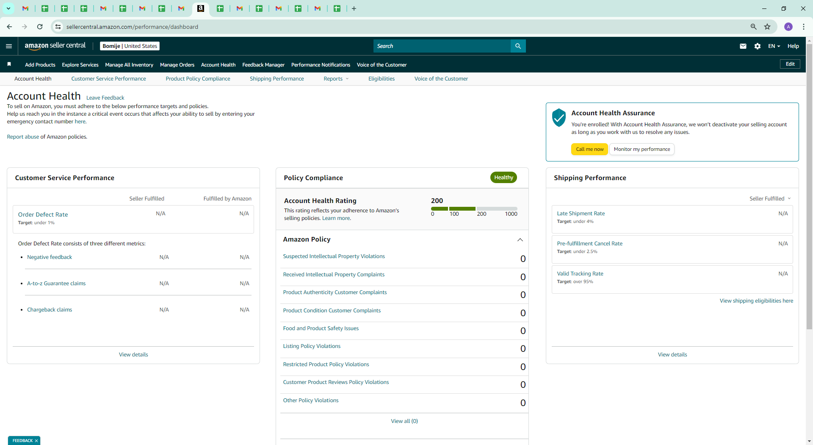813x445 pixels.
Task: Open Suspected Intellectual Property Violations
Action: tap(334, 256)
